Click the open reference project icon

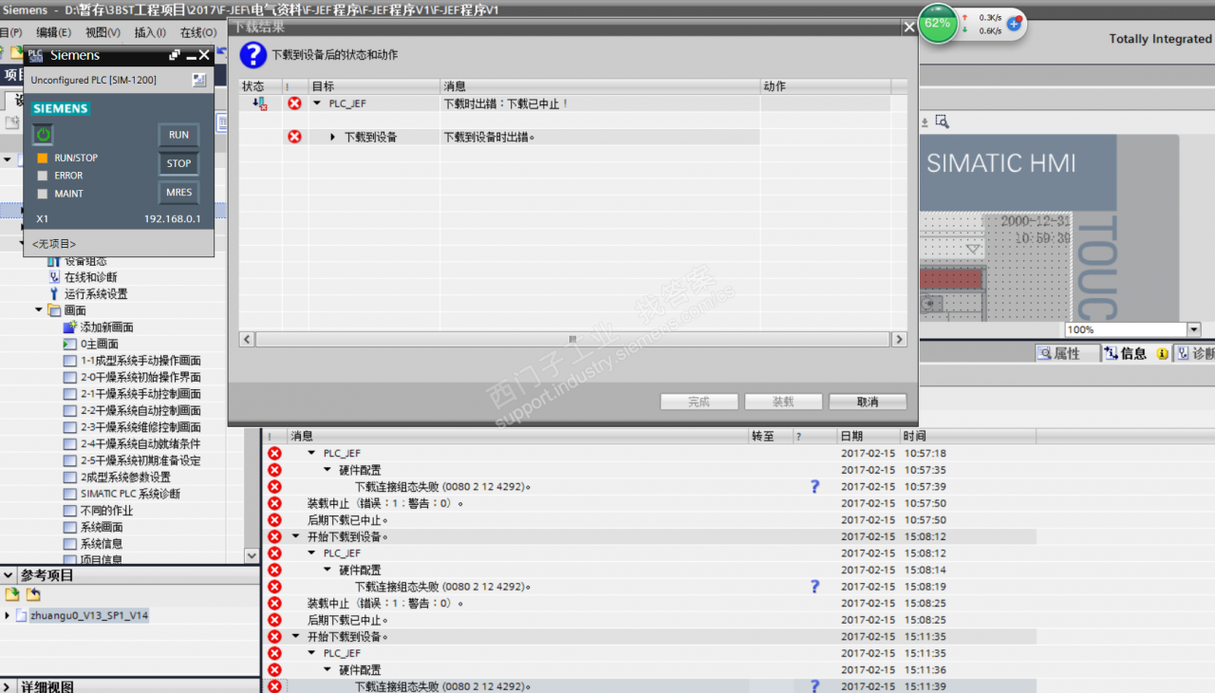point(12,595)
